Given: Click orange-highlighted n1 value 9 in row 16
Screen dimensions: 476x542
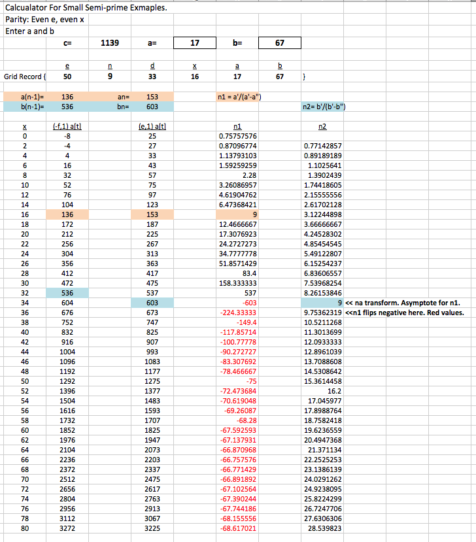Looking at the screenshot, I should (237, 214).
